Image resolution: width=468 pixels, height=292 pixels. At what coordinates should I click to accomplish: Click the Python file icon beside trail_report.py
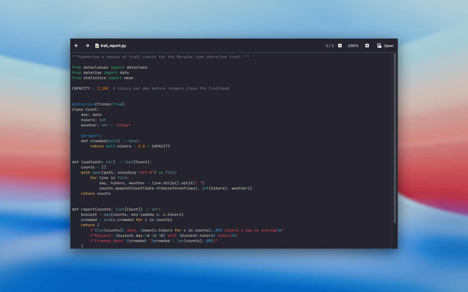click(97, 46)
